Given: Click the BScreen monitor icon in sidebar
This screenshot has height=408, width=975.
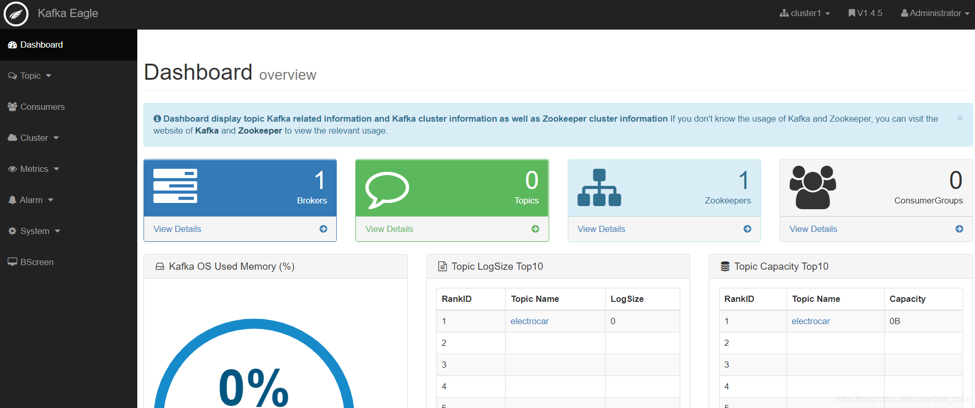Looking at the screenshot, I should [12, 262].
